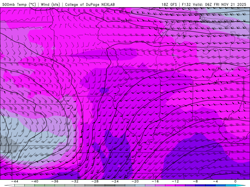250x187 pixels.
Task: Click the '5640' height contour label
Action: tap(125, 21)
